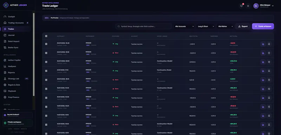Open chart for the 22.07.2026 trade
The image size is (281, 135).
(x=263, y=62)
